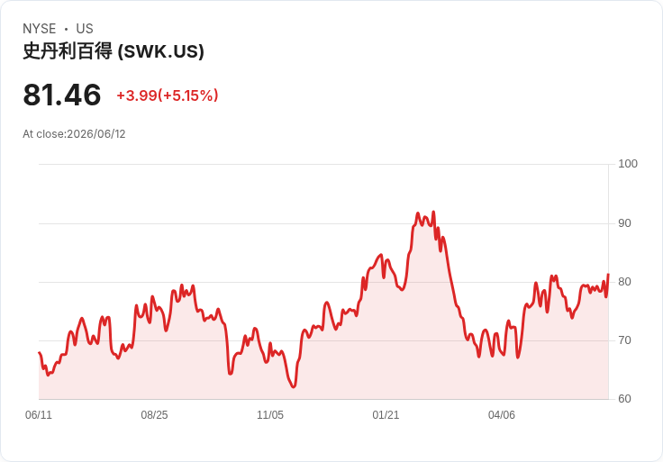The image size is (663, 462).
Task: Select the 04/06 date on x-axis
Action: coord(502,414)
